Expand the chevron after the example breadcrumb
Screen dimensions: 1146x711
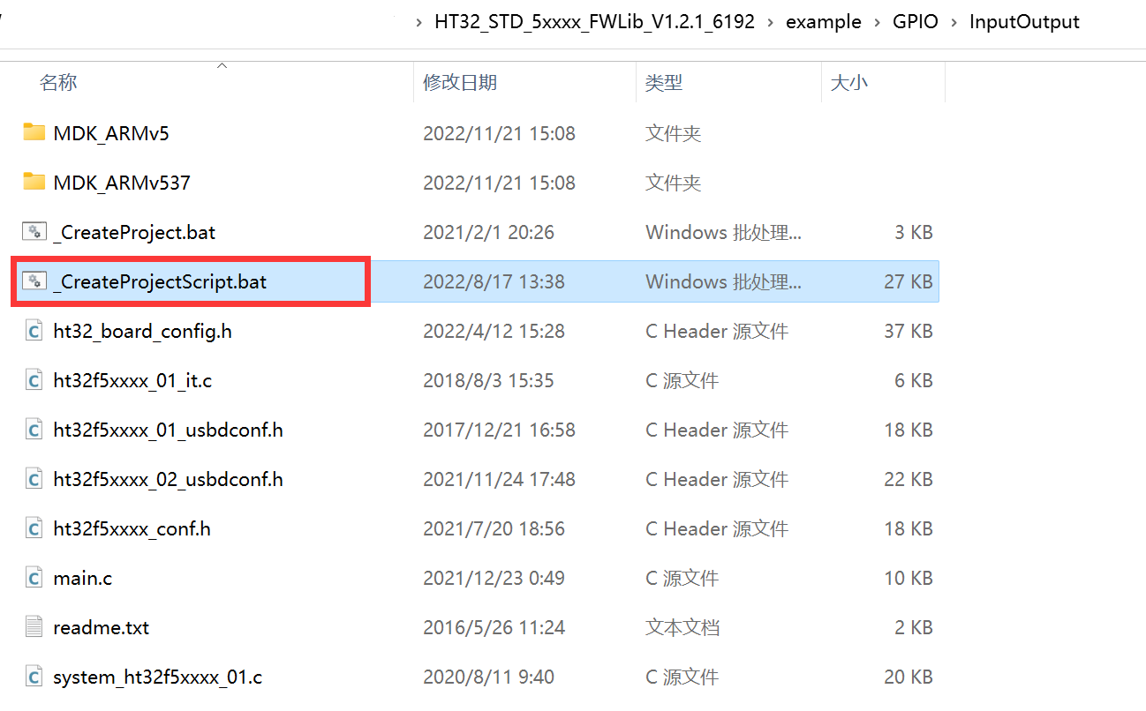point(878,23)
